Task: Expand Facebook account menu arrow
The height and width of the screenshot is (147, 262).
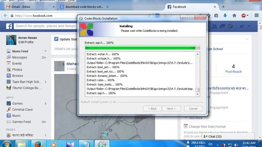Action: click(x=249, y=26)
